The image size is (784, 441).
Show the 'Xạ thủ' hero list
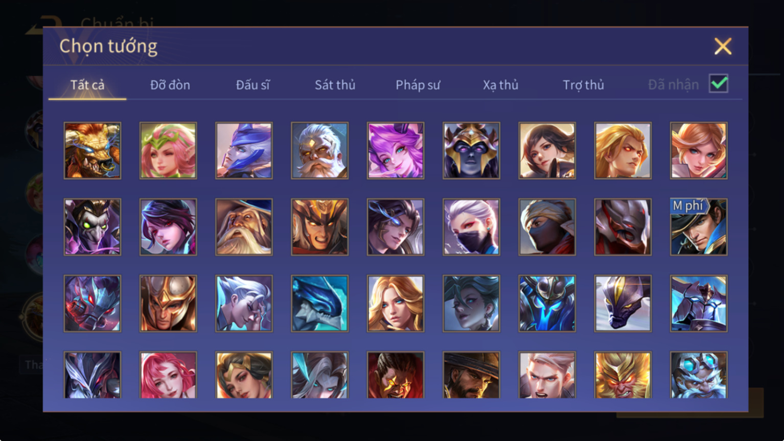(x=500, y=85)
